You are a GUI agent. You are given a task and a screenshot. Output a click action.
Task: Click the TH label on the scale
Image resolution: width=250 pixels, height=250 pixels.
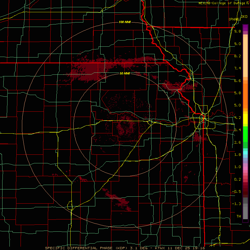[x=239, y=216]
